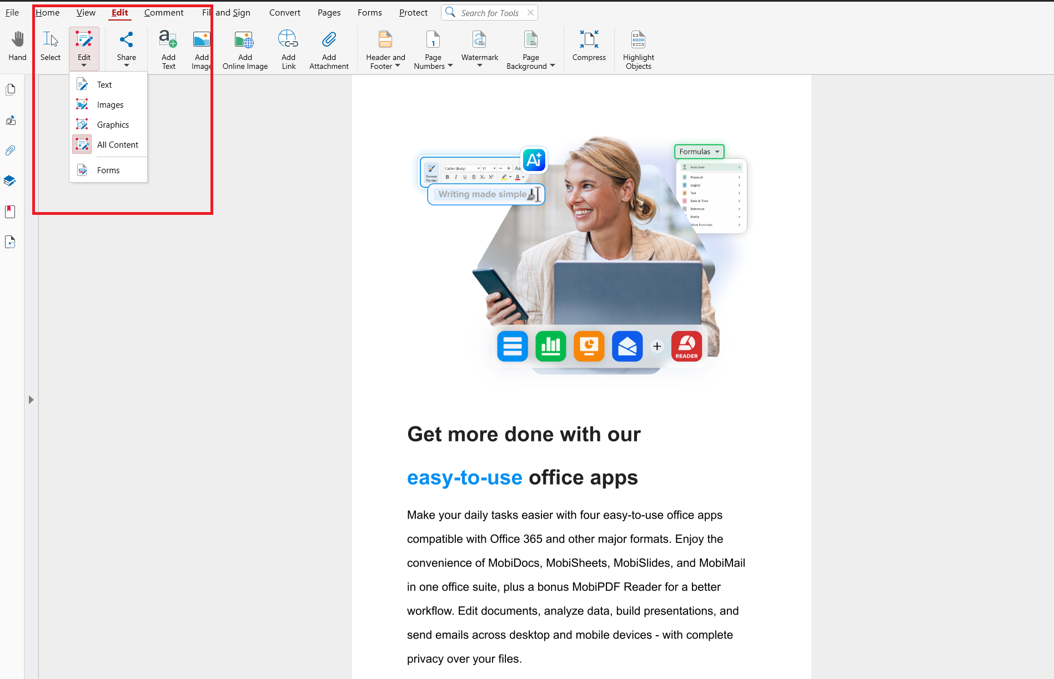Select the Hand tool
Screen dimensions: 1054x679
17,47
